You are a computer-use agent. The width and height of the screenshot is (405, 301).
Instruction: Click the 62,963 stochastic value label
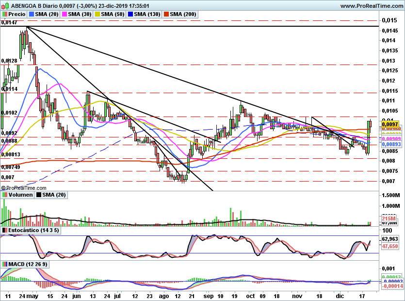point(390,239)
